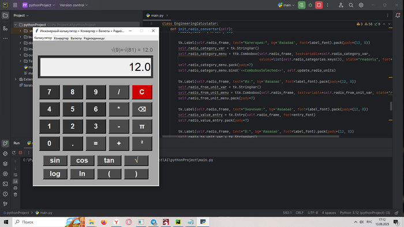The width and height of the screenshot is (404, 227).
Task: Go to next highlighted problem arrow
Action: pyautogui.click(x=390, y=24)
